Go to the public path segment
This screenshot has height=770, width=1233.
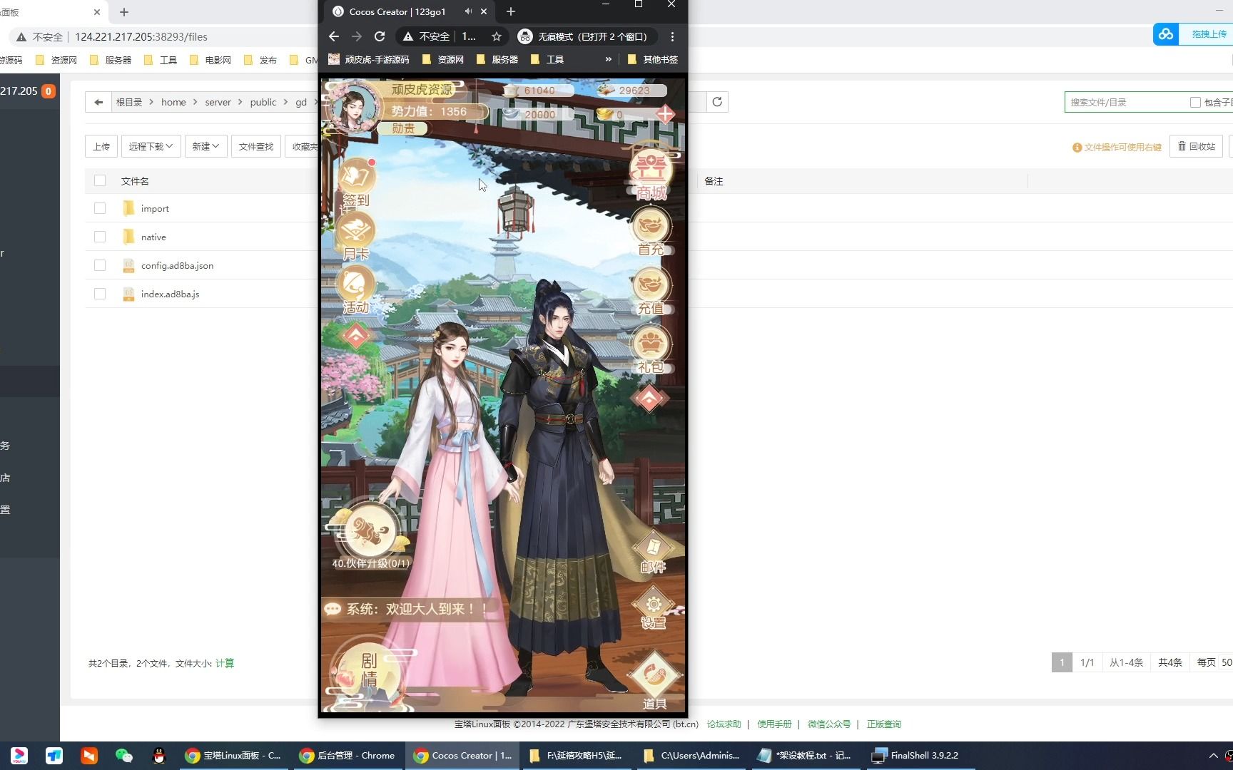[x=263, y=102]
